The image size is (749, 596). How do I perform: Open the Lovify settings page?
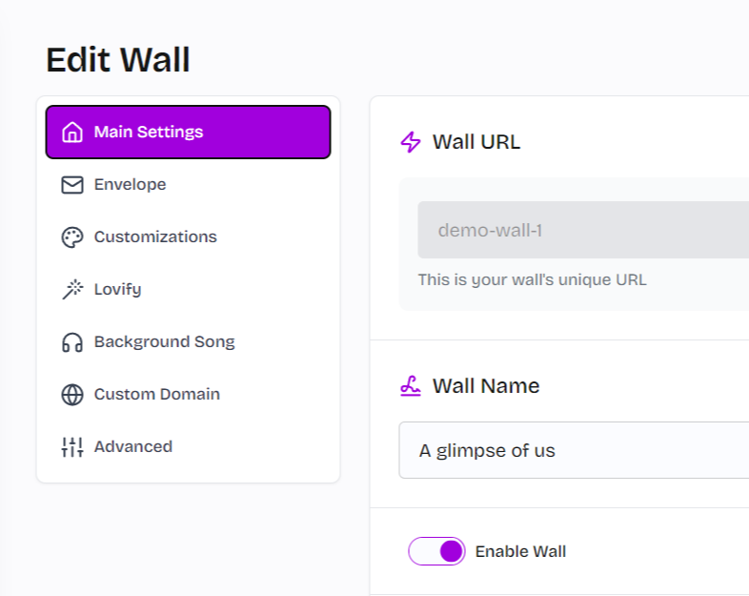(117, 290)
